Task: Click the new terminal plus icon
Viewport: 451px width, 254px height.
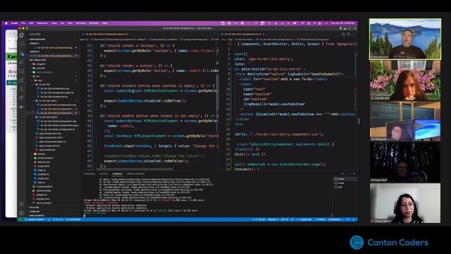Action: 342,174
